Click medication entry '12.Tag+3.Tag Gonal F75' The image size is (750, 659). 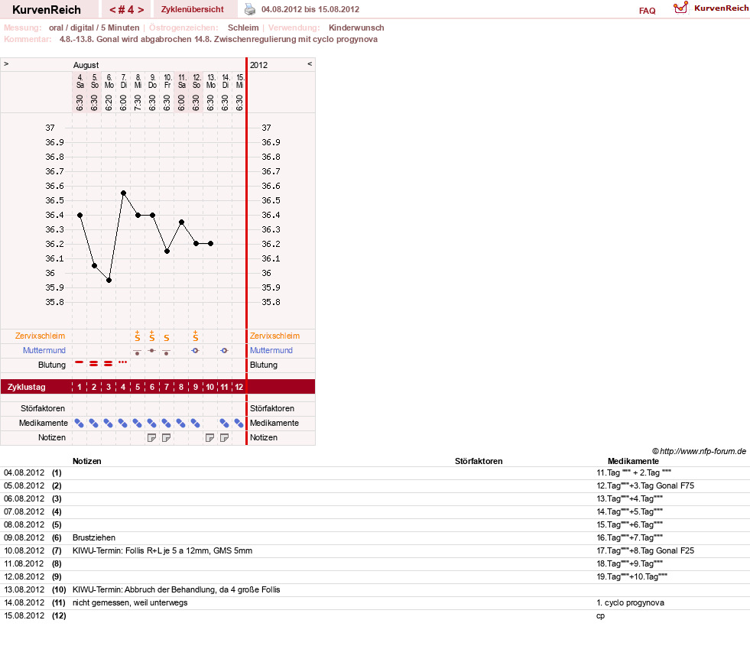coord(645,485)
